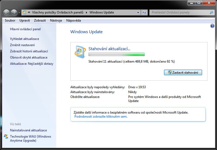Open Zobrazit historii aktualizací link
This screenshot has width=217, height=150.
tap(29, 51)
